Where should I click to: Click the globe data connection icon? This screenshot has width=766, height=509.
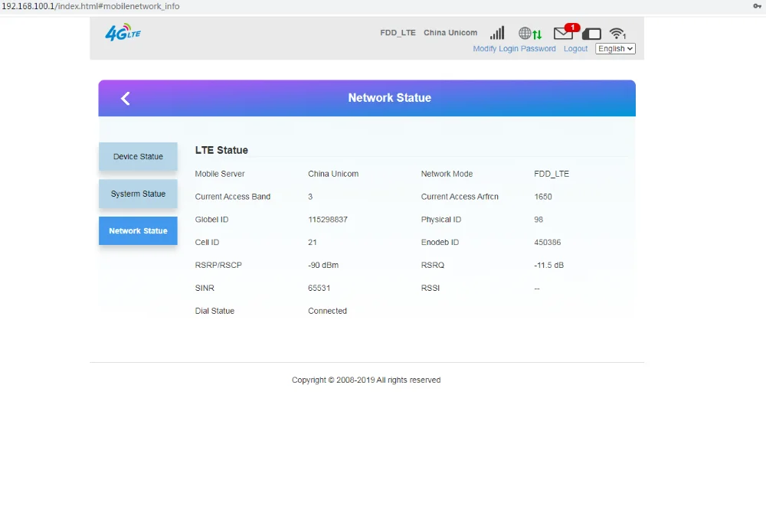pos(530,33)
